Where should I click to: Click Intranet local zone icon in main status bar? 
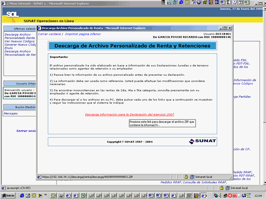[x=228, y=188]
